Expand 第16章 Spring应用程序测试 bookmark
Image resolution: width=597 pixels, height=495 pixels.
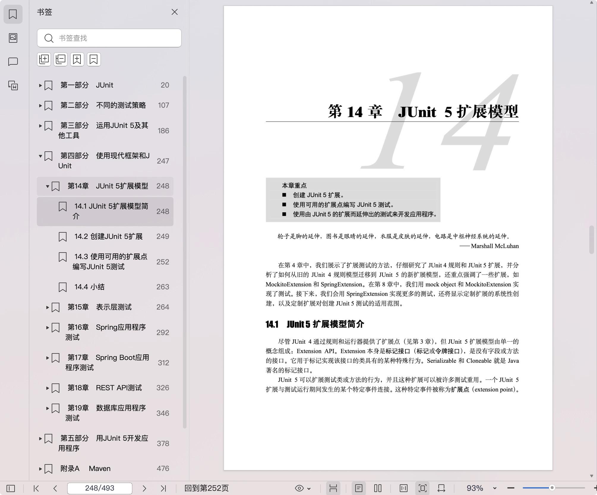pyautogui.click(x=48, y=328)
